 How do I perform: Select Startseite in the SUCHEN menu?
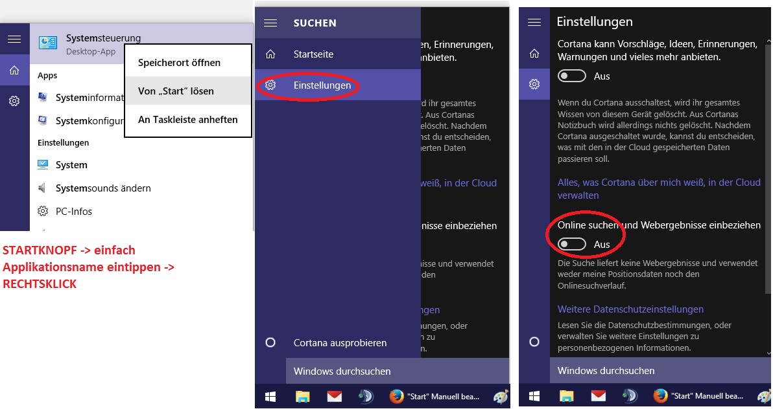pyautogui.click(x=339, y=54)
